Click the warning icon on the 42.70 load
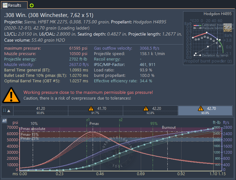Viewport: 236px width, 180px height. point(201,109)
